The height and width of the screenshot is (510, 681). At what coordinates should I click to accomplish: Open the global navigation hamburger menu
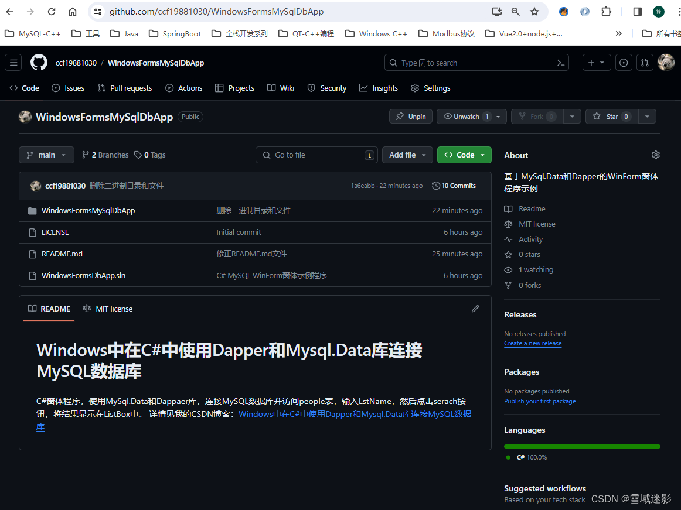coord(13,62)
